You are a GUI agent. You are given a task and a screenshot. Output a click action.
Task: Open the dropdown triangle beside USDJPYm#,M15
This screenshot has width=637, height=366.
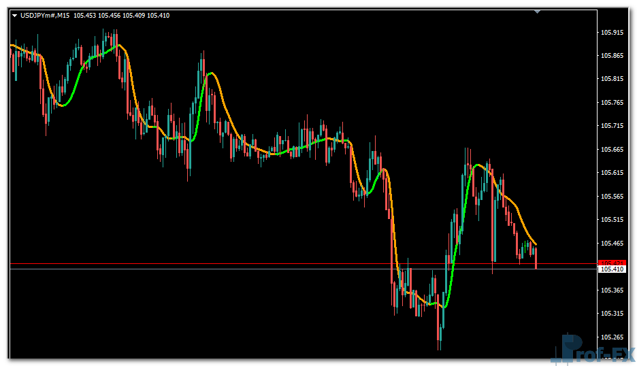point(15,16)
